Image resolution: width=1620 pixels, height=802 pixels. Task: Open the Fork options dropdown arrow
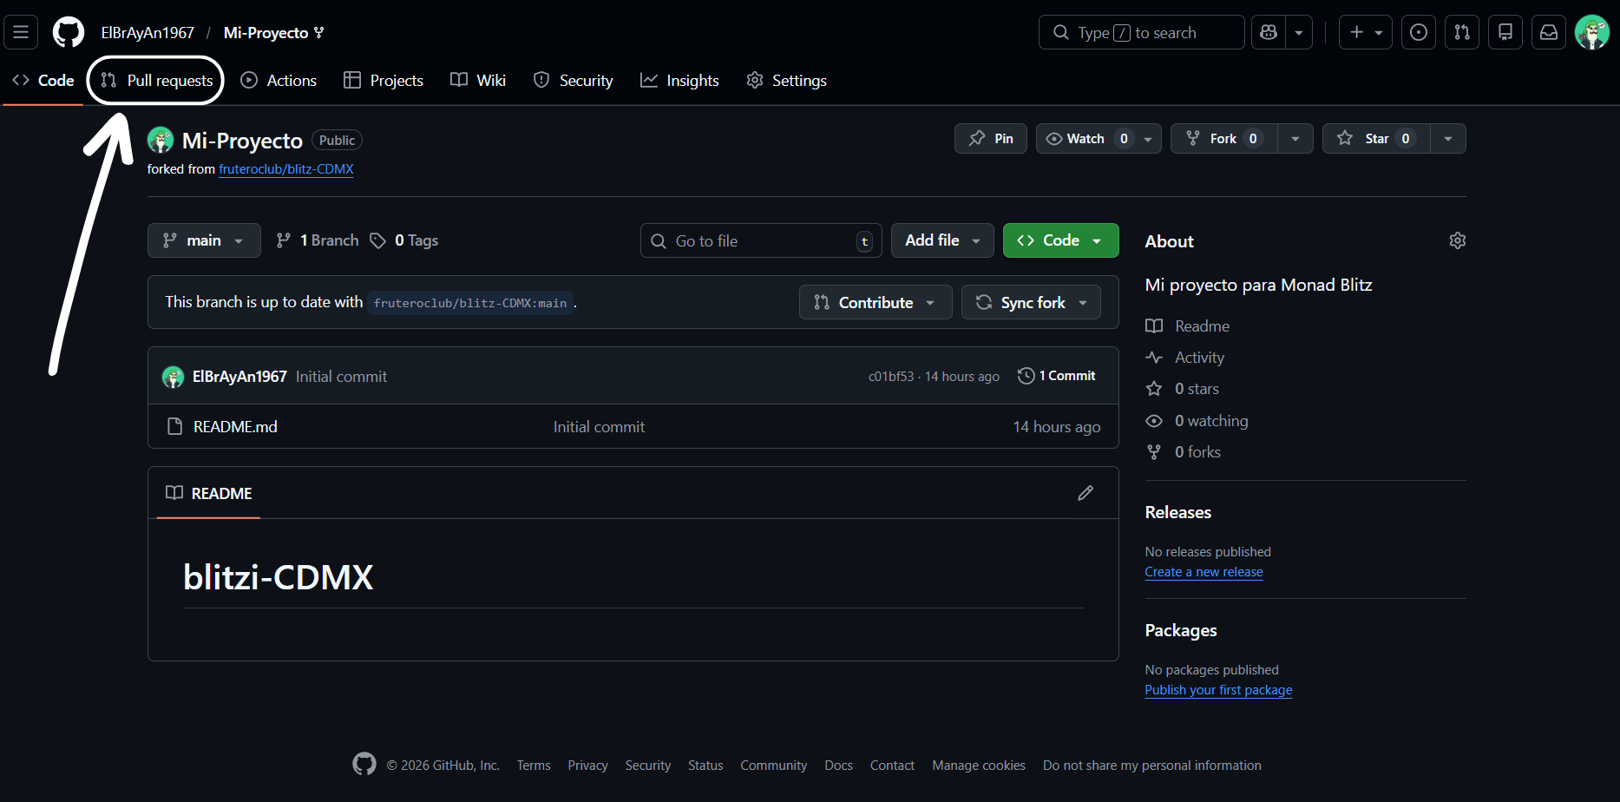[1295, 139]
